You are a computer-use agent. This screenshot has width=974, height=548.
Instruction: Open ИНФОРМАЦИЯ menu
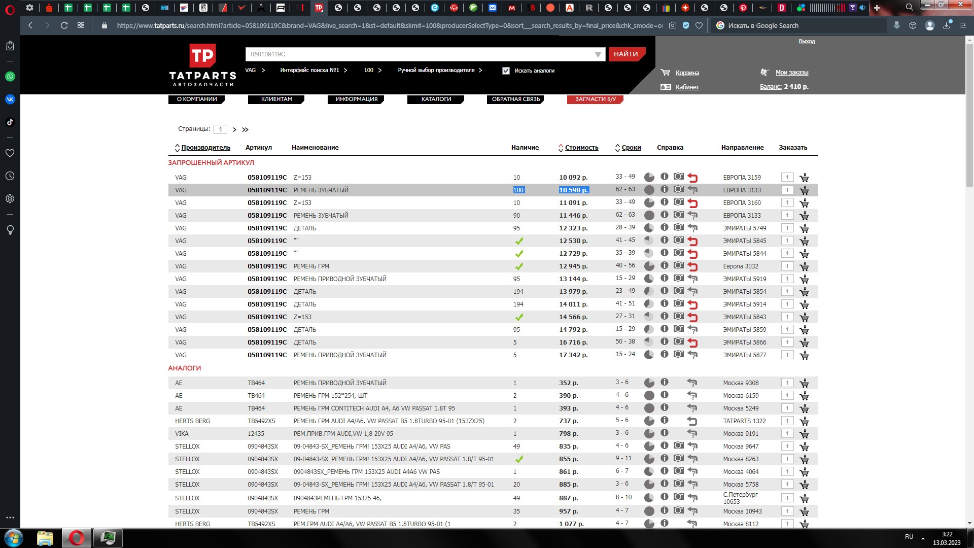pyautogui.click(x=356, y=99)
